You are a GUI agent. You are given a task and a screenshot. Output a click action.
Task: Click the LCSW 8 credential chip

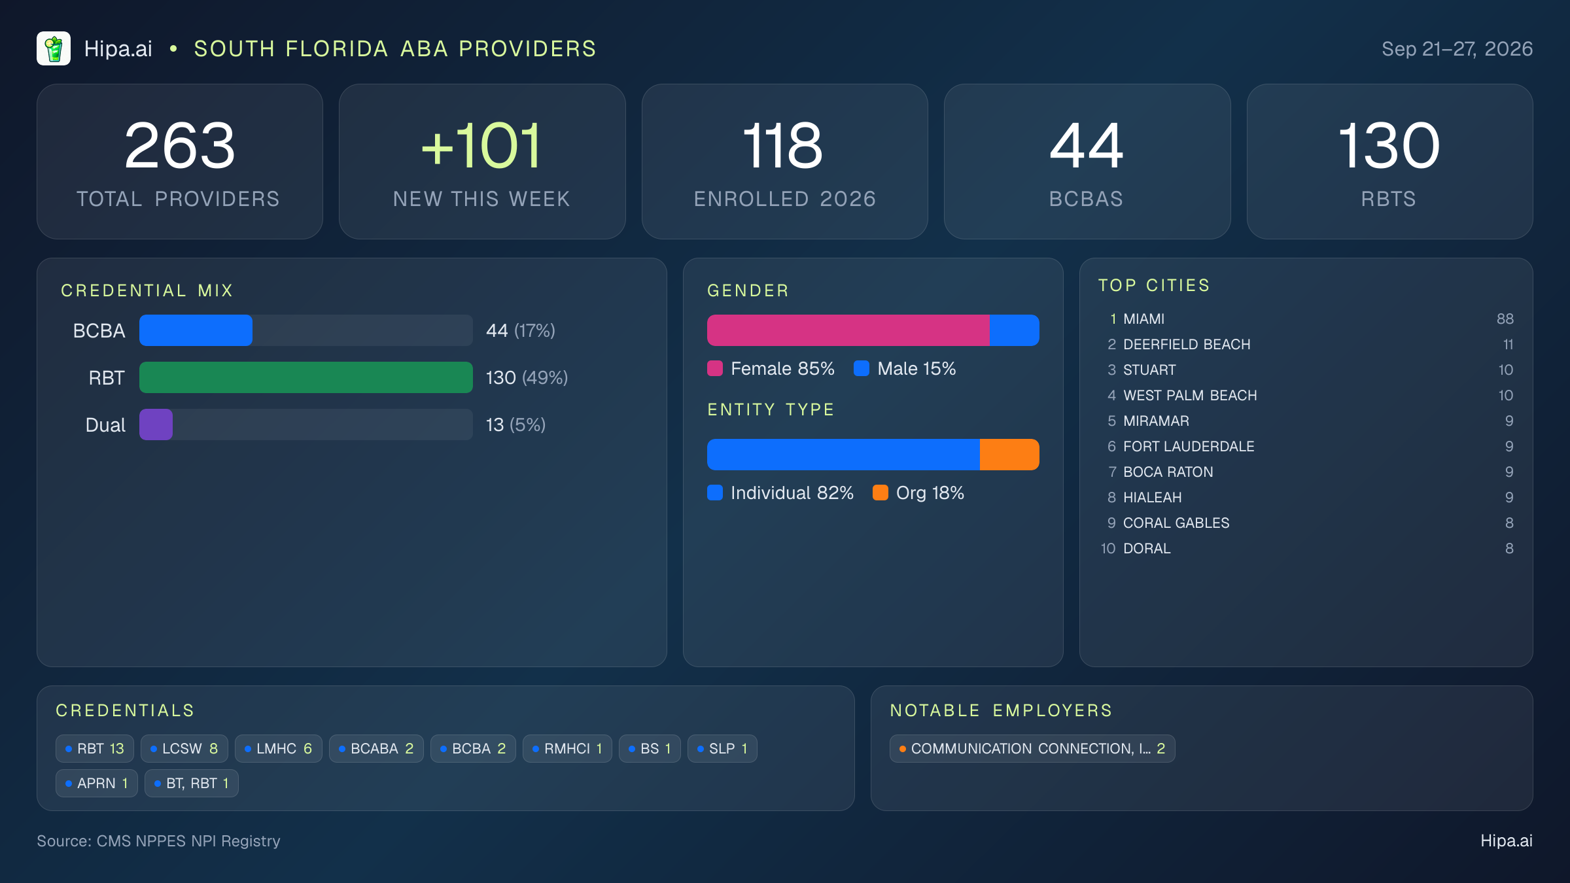(x=184, y=748)
